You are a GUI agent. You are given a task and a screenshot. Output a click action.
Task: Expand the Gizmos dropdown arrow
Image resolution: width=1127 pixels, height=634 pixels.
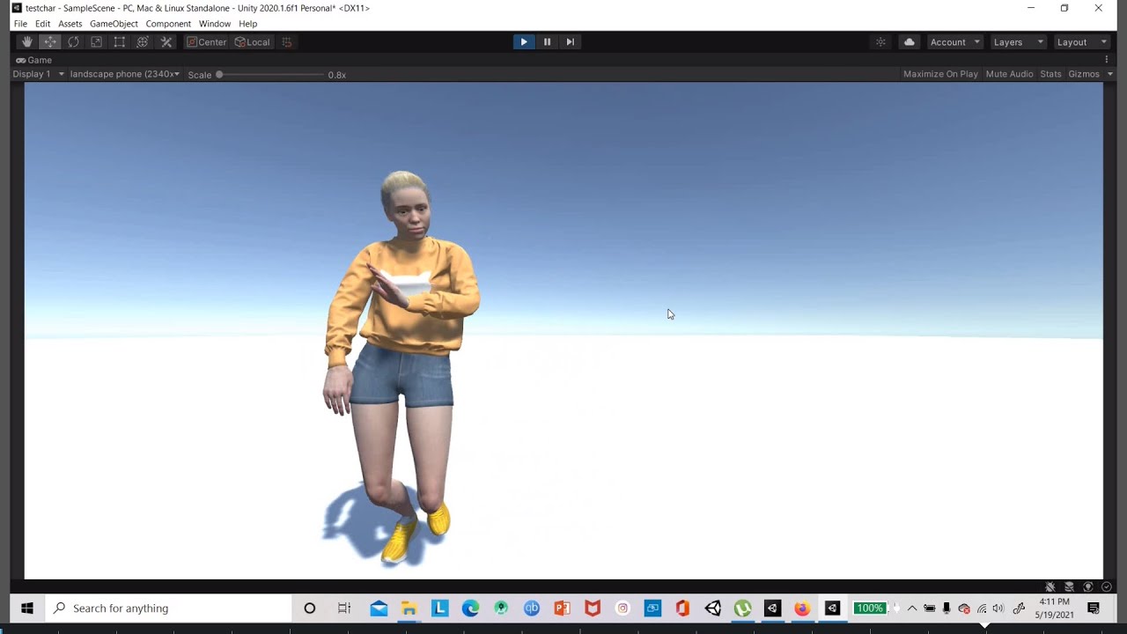[x=1109, y=74]
